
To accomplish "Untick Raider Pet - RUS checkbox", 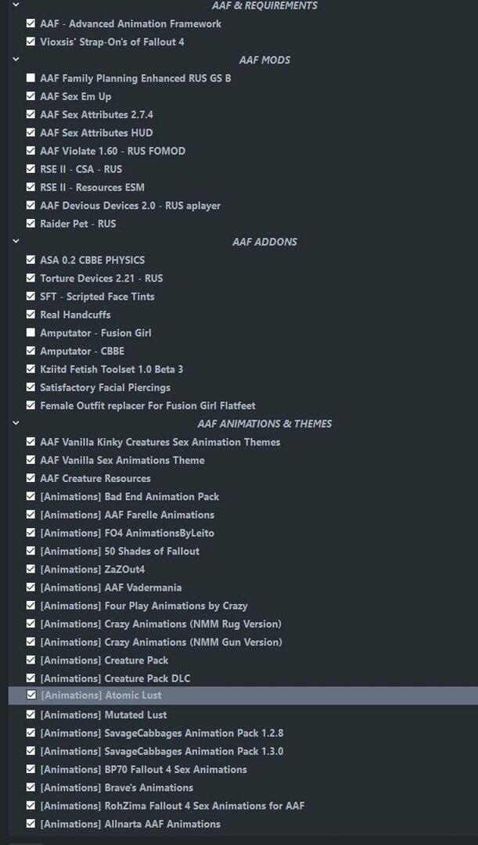I will [x=31, y=224].
